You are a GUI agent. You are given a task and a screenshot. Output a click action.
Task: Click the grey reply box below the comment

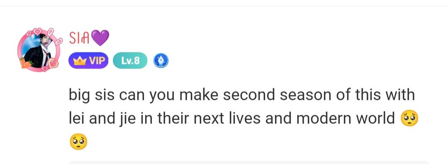click(248, 162)
